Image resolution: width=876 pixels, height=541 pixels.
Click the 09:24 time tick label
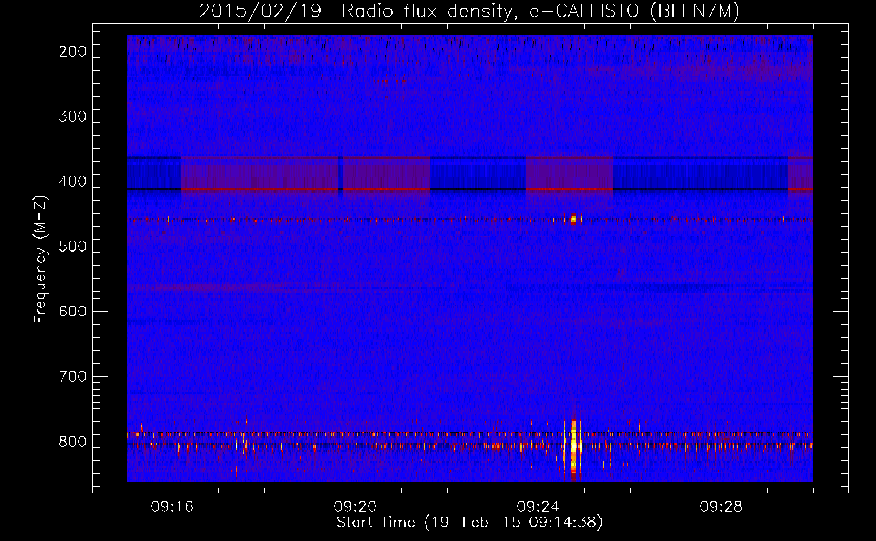(538, 507)
